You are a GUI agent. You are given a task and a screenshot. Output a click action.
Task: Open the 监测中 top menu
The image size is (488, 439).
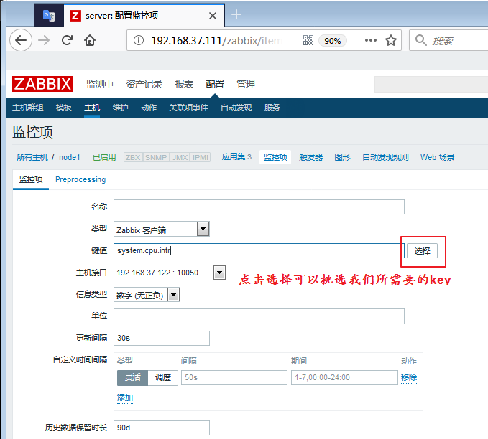click(x=100, y=84)
